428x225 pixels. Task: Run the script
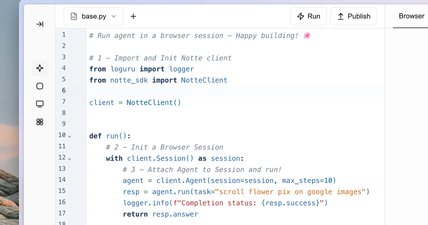(309, 16)
